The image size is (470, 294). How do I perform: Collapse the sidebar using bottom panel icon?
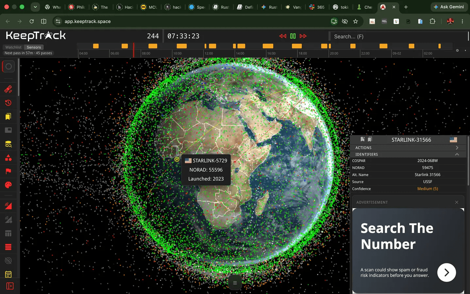point(10,286)
